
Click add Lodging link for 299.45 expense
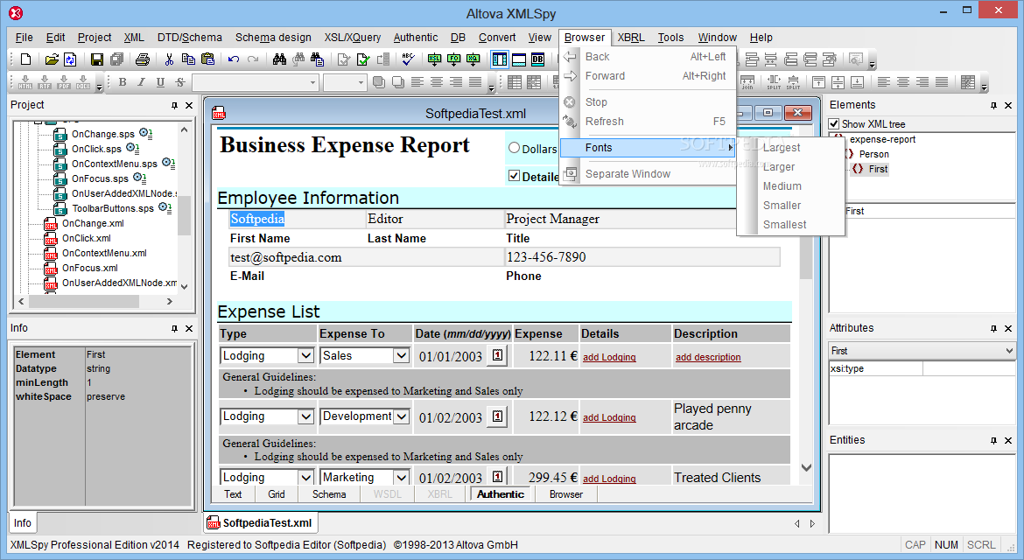click(609, 479)
